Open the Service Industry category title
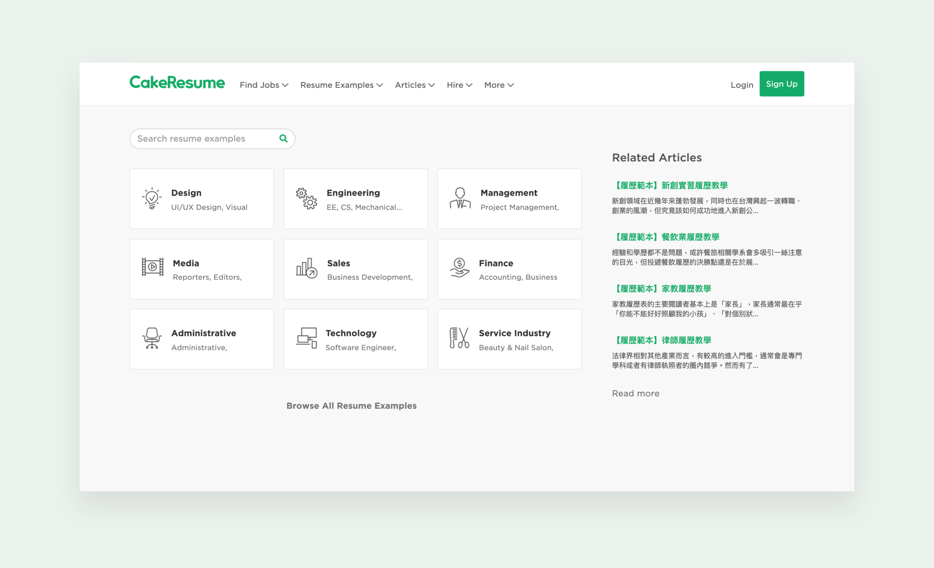 pyautogui.click(x=514, y=333)
